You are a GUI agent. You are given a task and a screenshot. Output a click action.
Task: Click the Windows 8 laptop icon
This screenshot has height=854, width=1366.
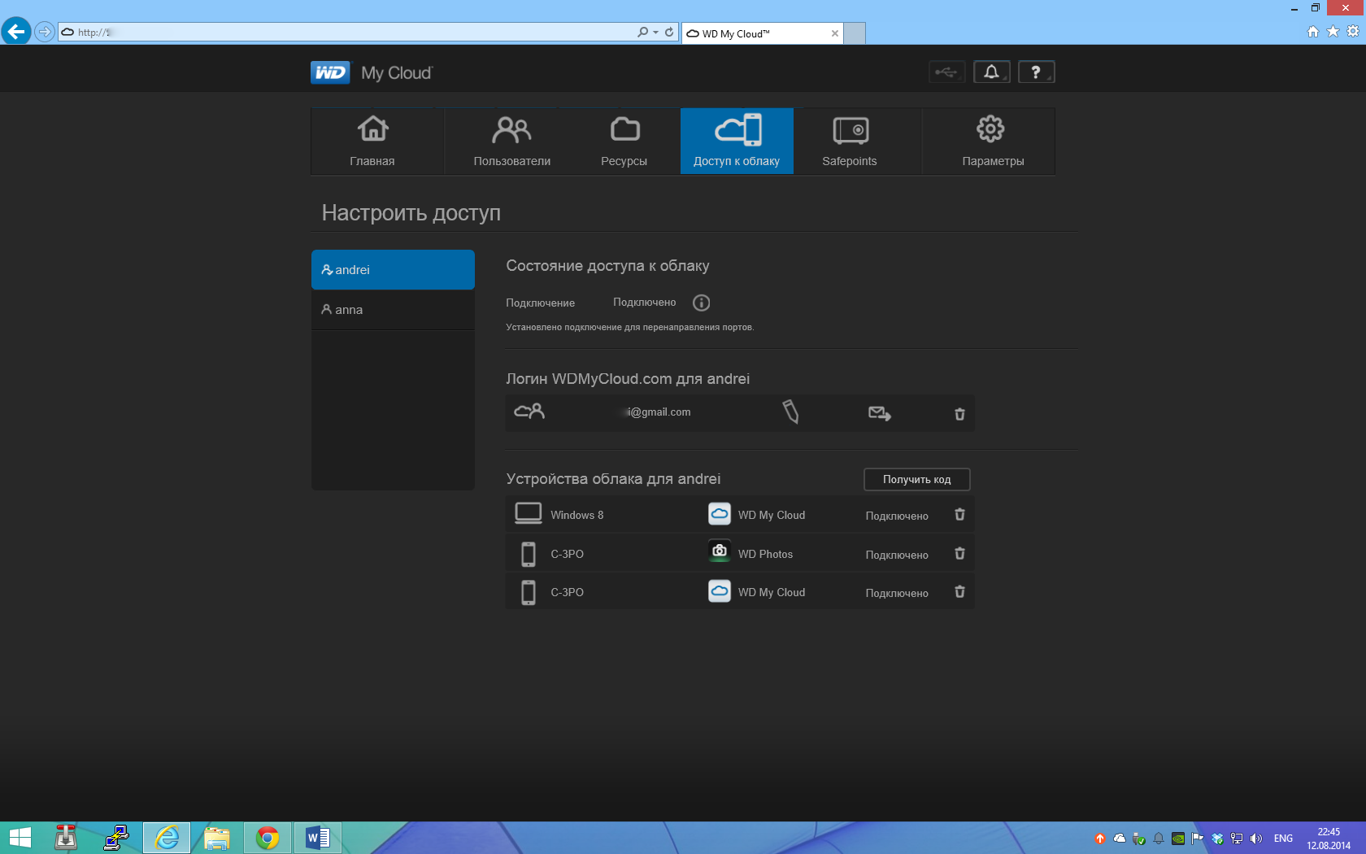[x=529, y=513]
